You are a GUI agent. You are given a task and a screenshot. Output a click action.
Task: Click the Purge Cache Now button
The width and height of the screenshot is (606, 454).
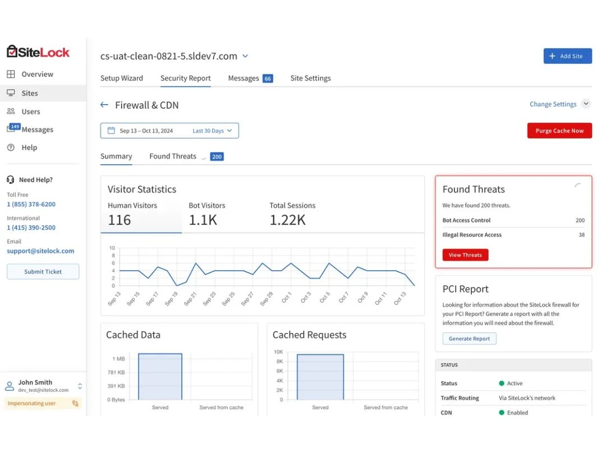pyautogui.click(x=559, y=131)
